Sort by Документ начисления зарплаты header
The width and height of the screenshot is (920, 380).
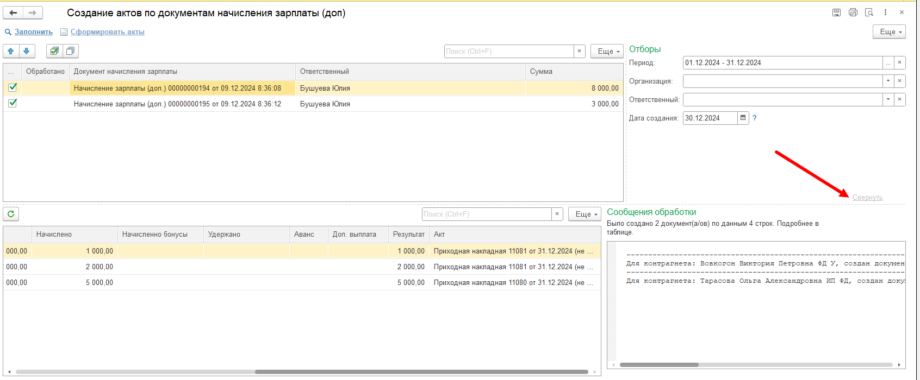[x=182, y=72]
